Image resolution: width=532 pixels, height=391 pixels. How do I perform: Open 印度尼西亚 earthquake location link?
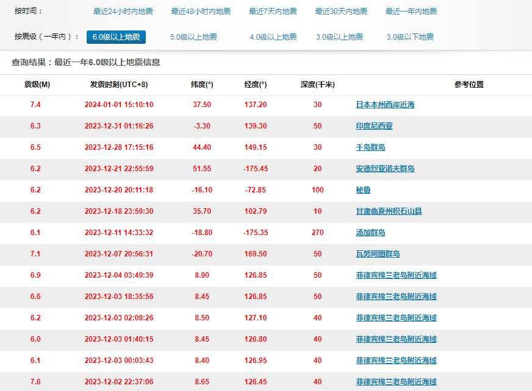click(x=374, y=126)
